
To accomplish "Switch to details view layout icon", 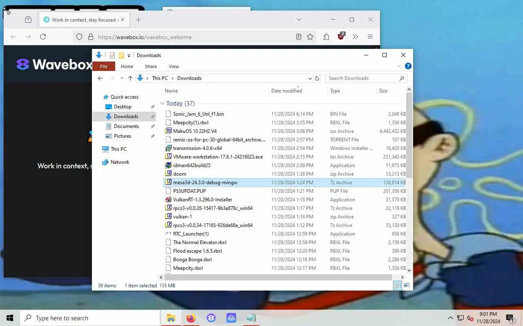I will [397, 286].
